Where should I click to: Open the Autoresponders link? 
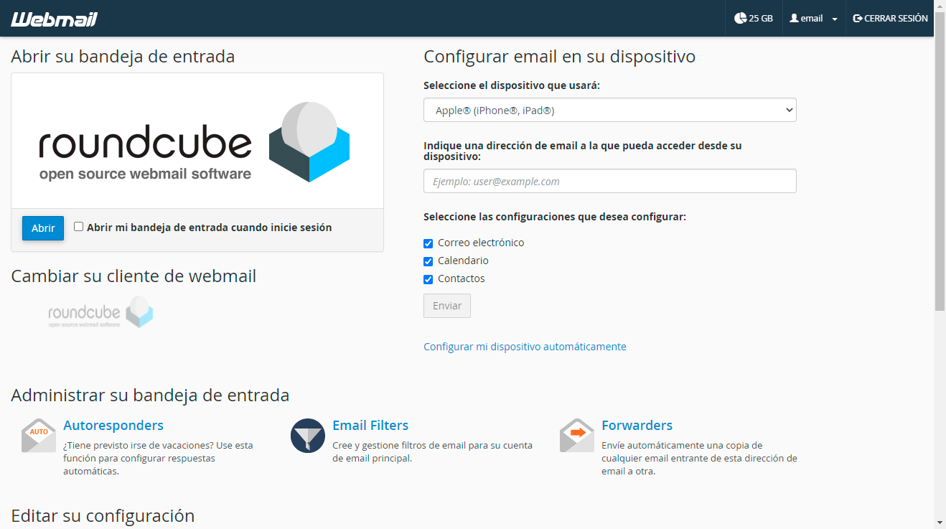pyautogui.click(x=113, y=426)
